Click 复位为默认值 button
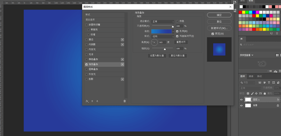 coord(178,56)
